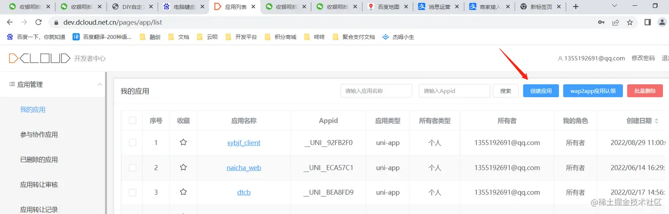Click the 搜索 button
The height and width of the screenshot is (214, 669).
(506, 91)
